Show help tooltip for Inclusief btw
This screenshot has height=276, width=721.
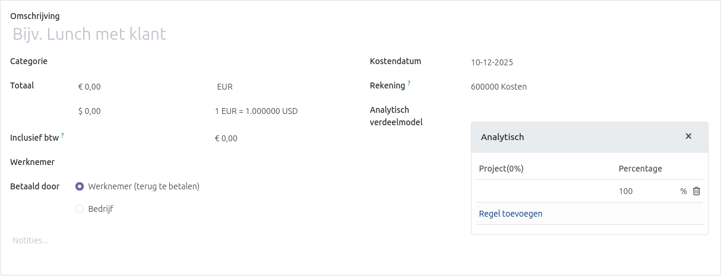click(62, 136)
